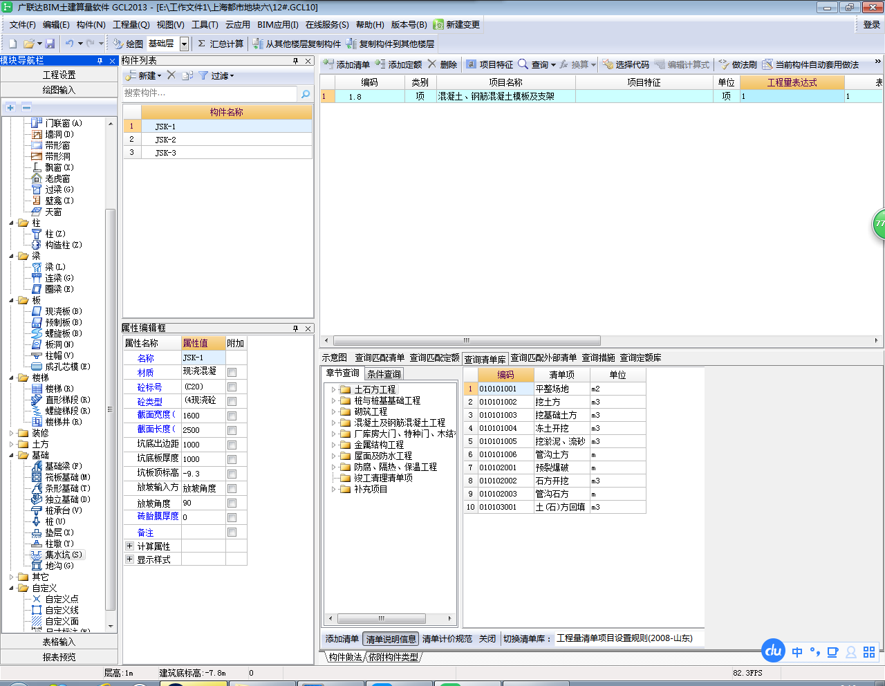Screen dimensions: 885x686
Task: Run 汇总计算 summary calculation
Action: click(x=221, y=44)
